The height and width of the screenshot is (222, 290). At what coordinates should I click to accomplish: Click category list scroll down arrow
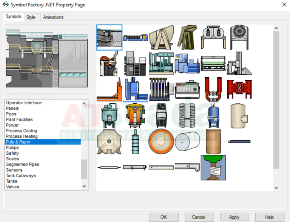pos(84,186)
